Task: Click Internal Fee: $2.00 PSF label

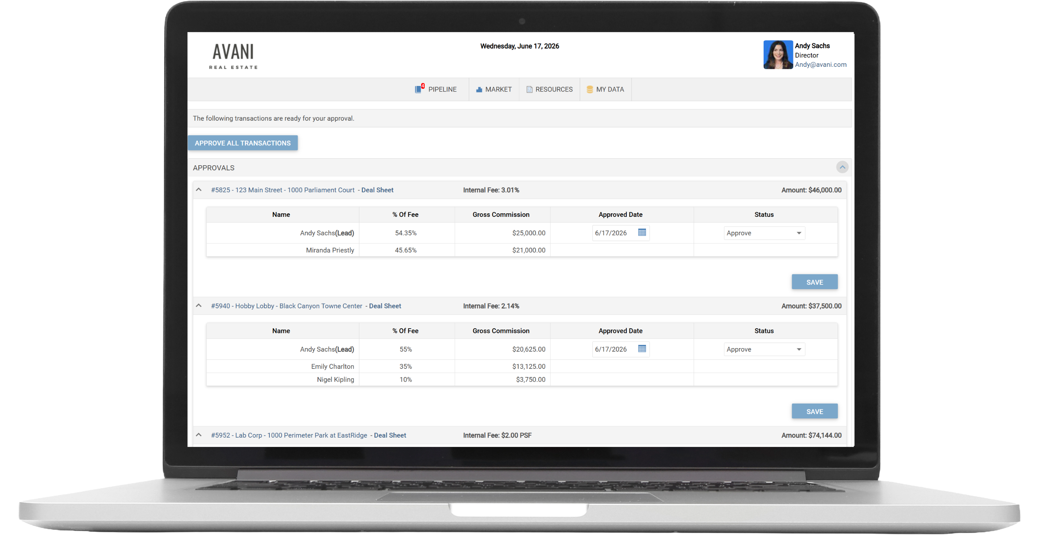Action: 497,435
